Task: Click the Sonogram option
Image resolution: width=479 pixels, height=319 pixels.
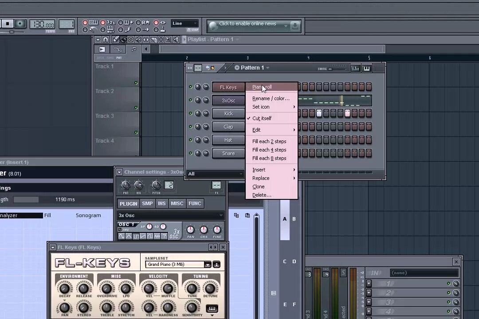Action: click(x=88, y=215)
